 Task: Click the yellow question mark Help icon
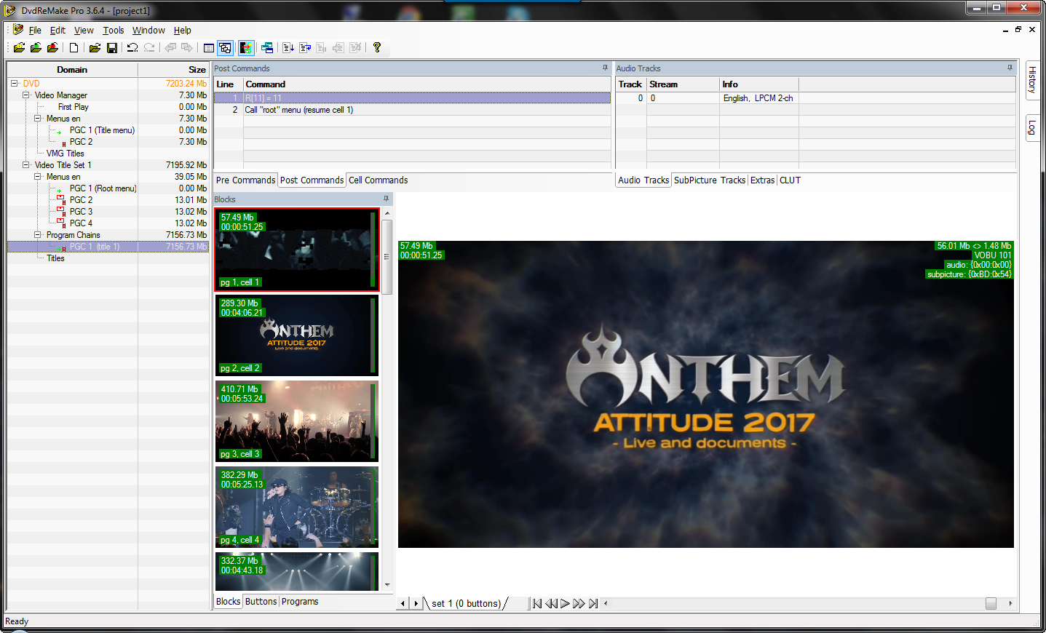click(376, 48)
